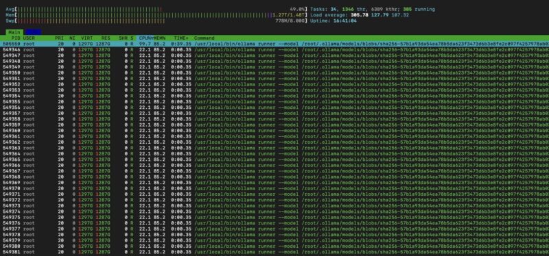Select process row with PID 549368
The image size is (549, 256).
[x=274, y=177]
